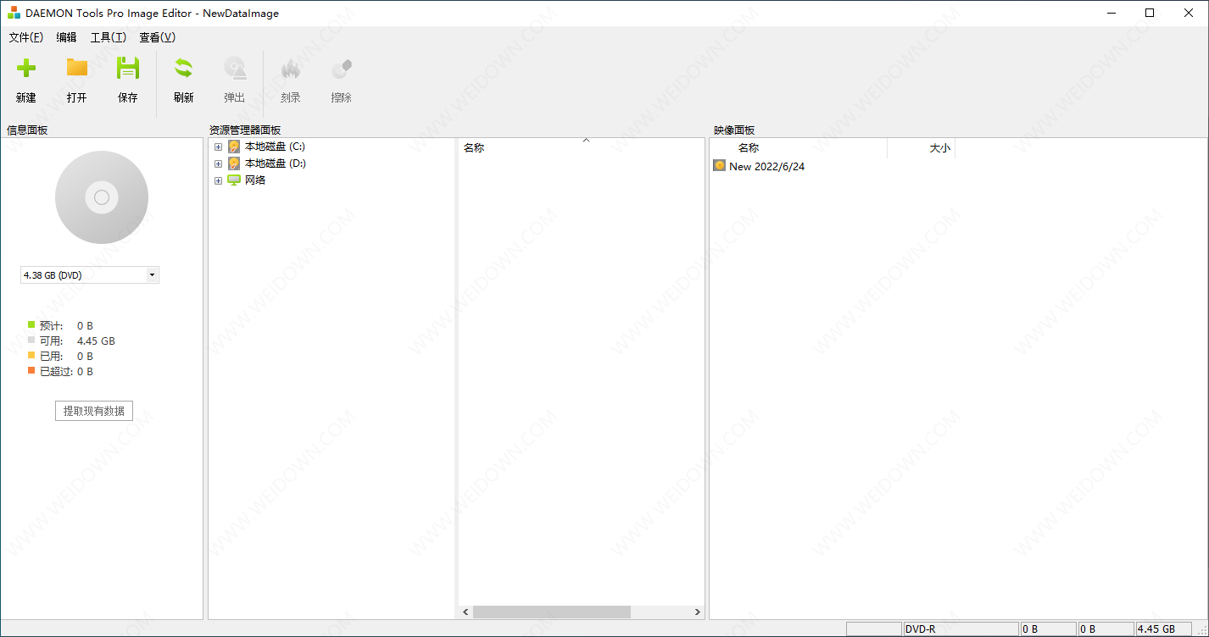Viewport: 1209px width, 637px height.
Task: Select 本地磁盘 (D:) in the tree
Action: [276, 163]
